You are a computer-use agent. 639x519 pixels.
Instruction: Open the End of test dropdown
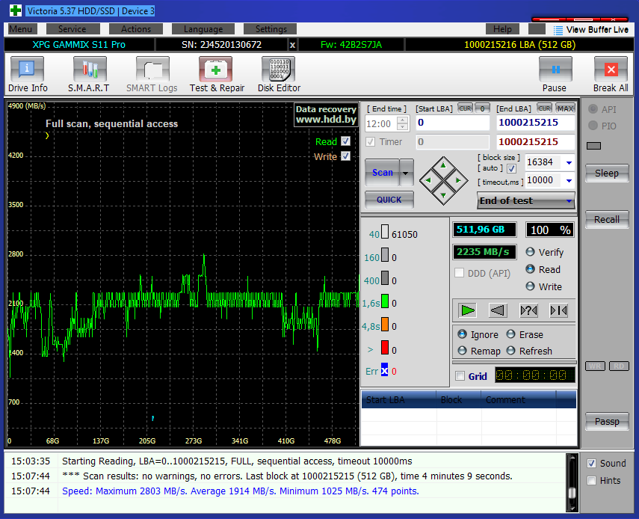tap(569, 200)
